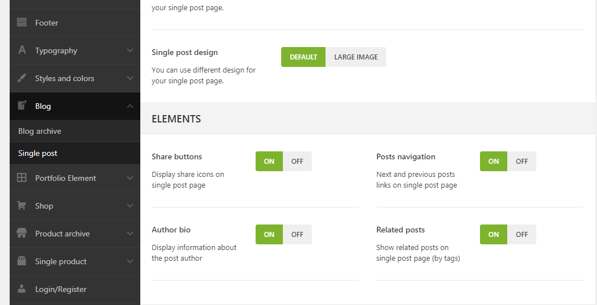
Task: Open the Single post submenu item
Action: 37,153
